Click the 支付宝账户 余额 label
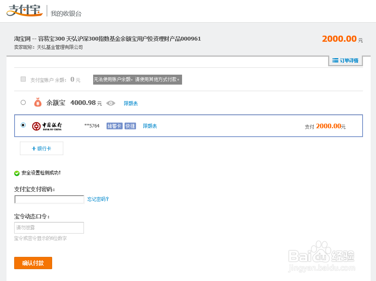 pyautogui.click(x=48, y=80)
